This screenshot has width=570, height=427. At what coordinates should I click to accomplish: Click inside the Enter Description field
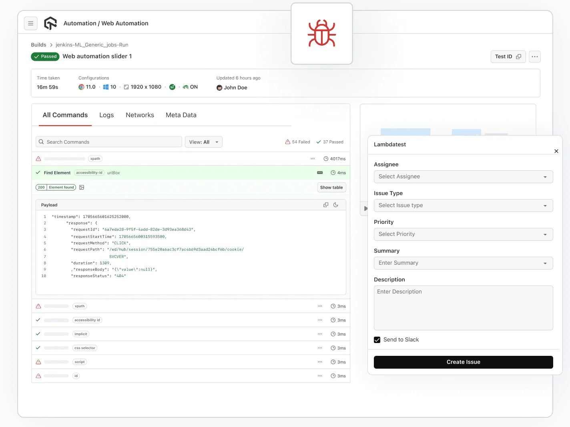463,308
